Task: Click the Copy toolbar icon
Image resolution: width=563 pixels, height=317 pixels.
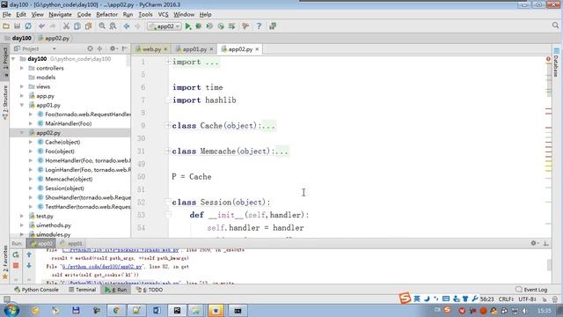Action: point(77,26)
